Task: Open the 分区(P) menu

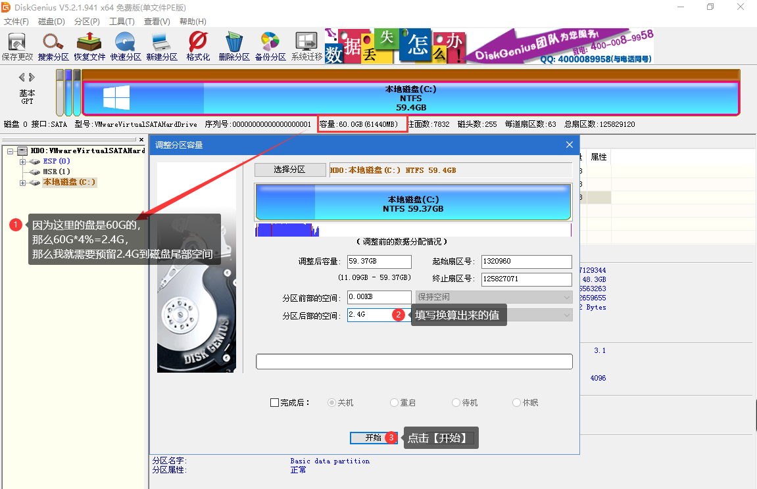Action: pos(87,22)
